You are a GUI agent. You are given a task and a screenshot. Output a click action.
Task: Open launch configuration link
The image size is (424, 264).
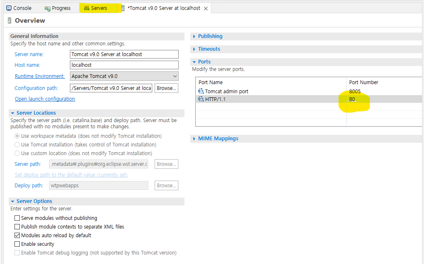[x=45, y=99]
